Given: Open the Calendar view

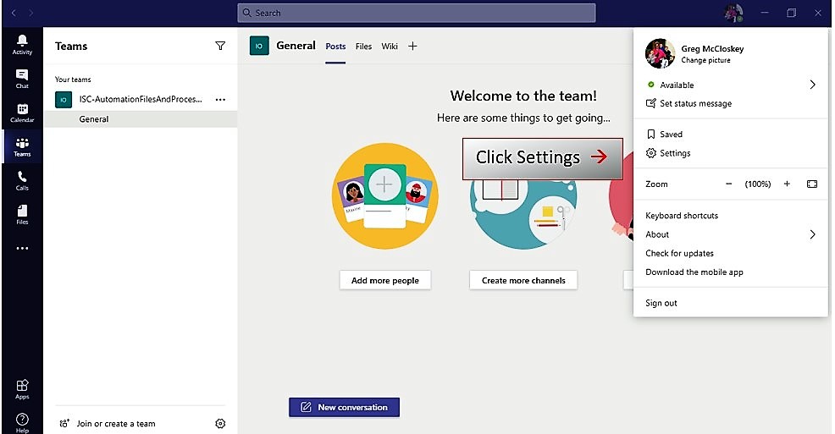Looking at the screenshot, I should [x=22, y=113].
